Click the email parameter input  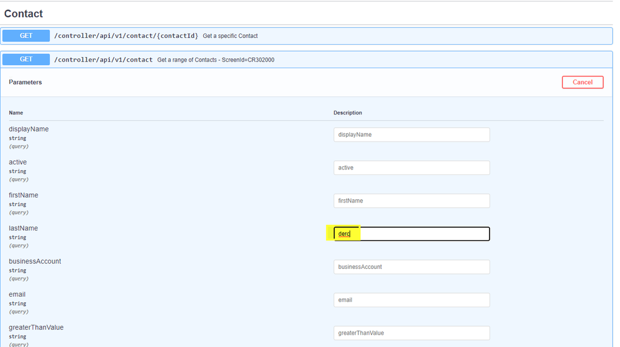pyautogui.click(x=411, y=300)
